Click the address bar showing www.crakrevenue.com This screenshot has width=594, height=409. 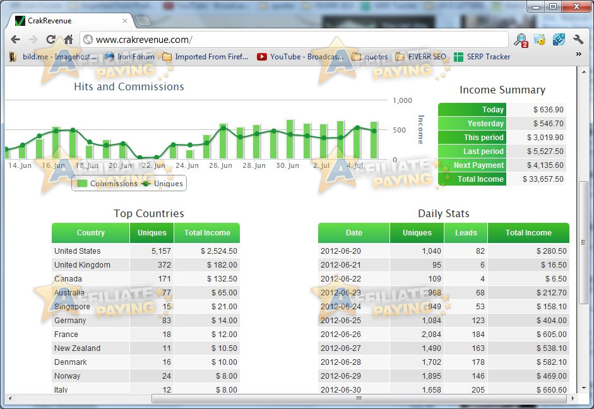297,40
